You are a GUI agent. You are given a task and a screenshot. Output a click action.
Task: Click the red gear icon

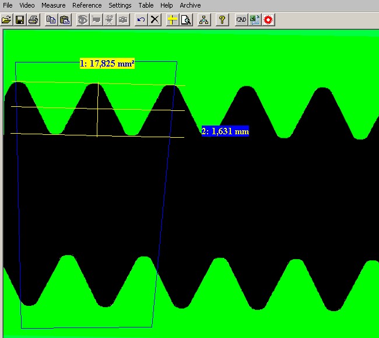[268, 20]
